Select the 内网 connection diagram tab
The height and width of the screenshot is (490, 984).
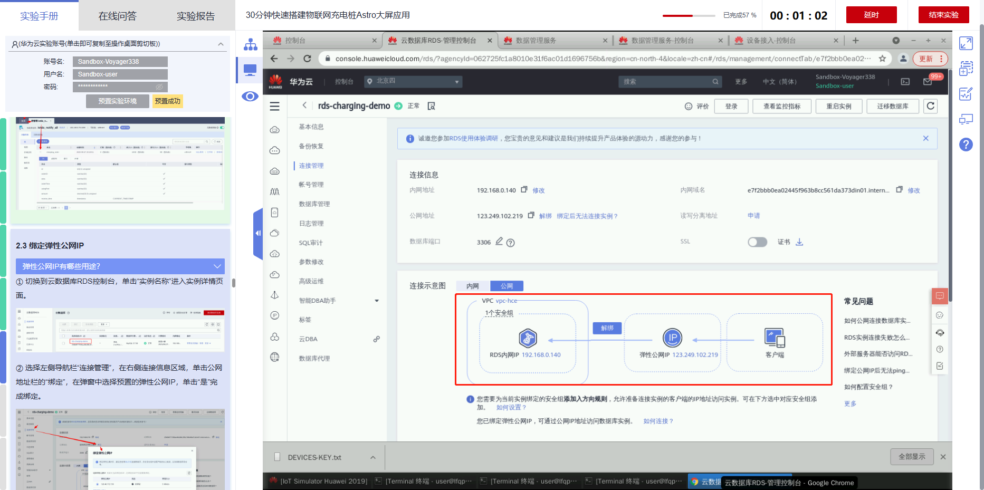coord(473,286)
